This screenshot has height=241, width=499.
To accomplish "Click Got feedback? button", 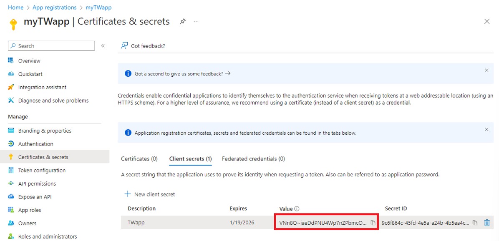I will (x=143, y=46).
